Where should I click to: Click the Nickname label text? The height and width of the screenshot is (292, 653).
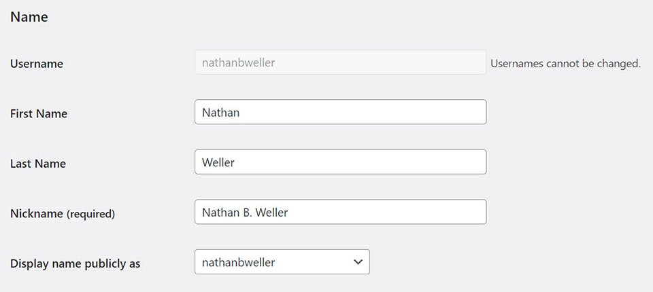point(35,214)
